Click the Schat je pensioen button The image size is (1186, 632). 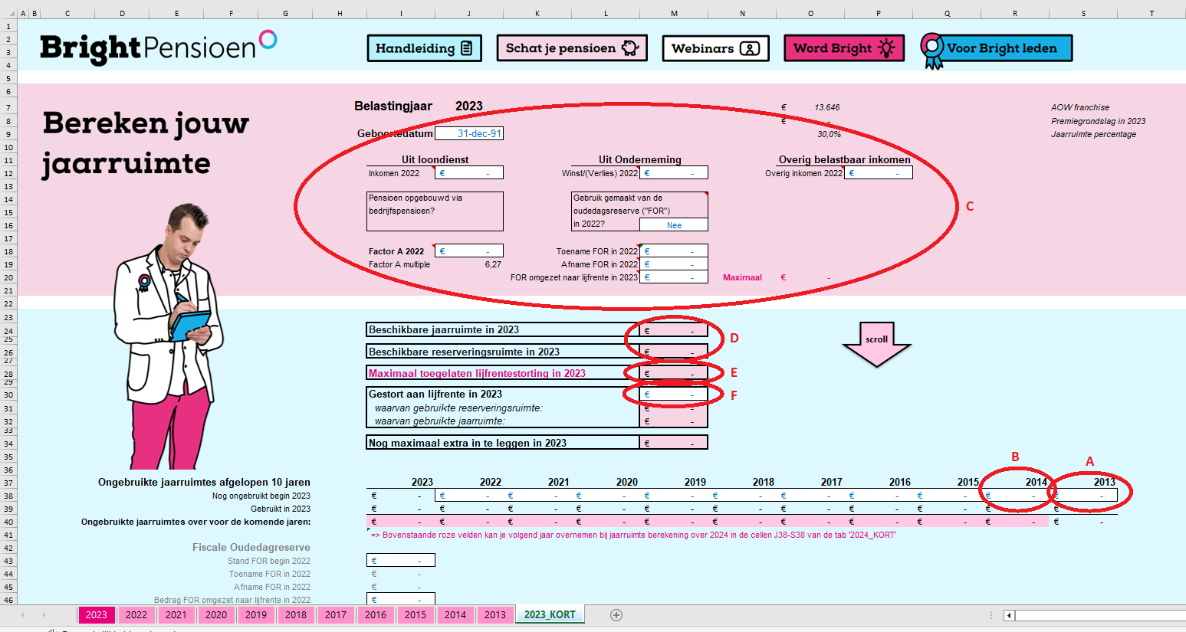tap(572, 48)
